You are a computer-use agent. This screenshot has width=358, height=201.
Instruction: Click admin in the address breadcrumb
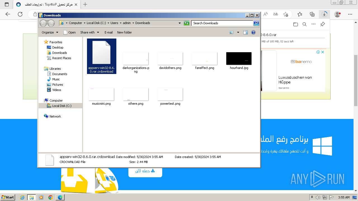coord(127,23)
